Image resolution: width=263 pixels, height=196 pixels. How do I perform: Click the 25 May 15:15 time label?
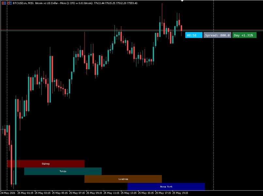point(146,193)
